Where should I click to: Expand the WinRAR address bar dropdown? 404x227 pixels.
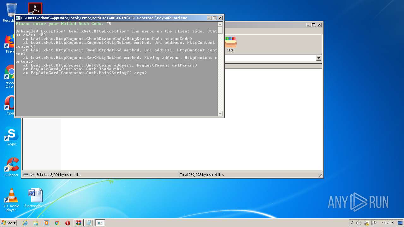click(x=318, y=58)
